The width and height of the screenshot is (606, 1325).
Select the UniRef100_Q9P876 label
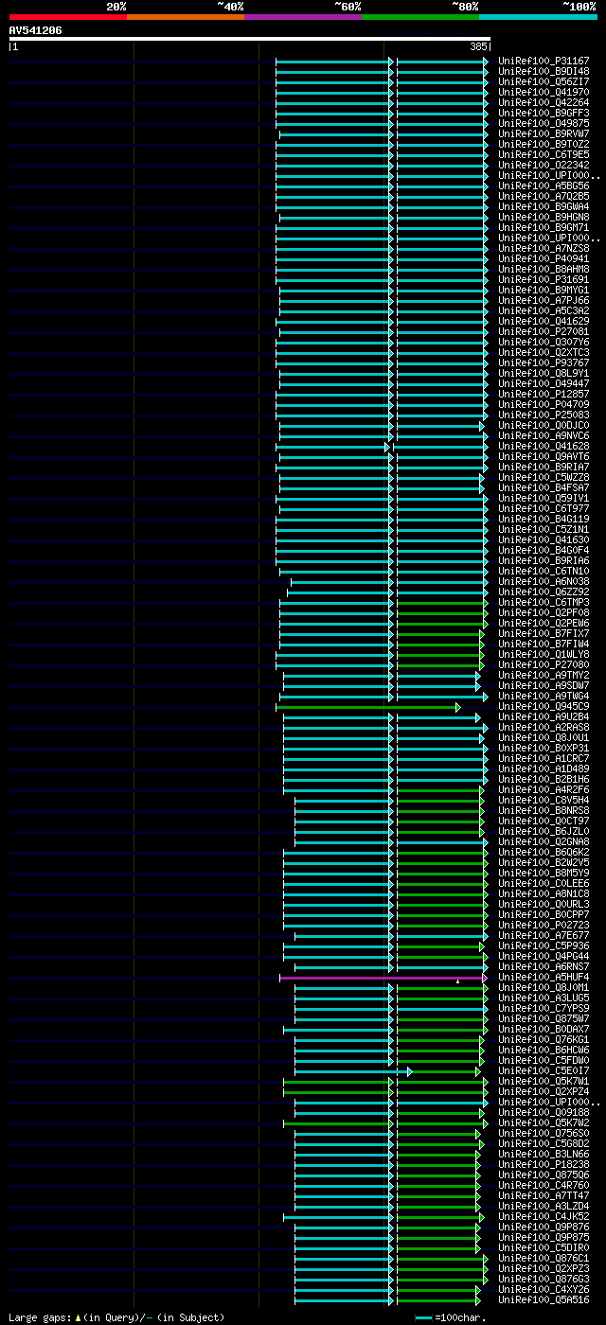point(544,1227)
